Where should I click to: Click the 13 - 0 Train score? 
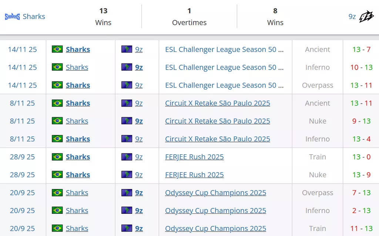point(361,157)
